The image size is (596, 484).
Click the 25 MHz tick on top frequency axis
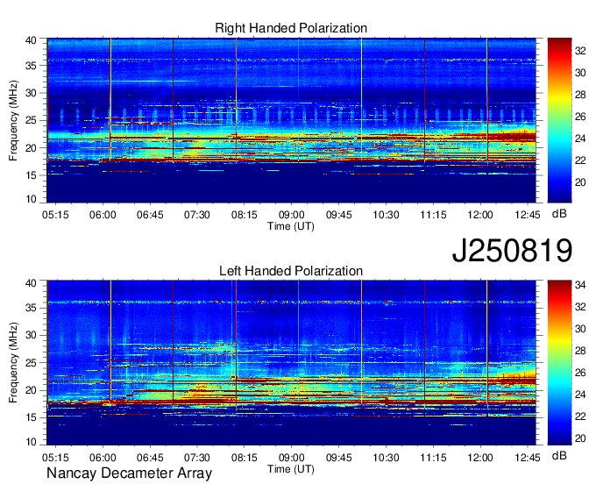[31, 120]
